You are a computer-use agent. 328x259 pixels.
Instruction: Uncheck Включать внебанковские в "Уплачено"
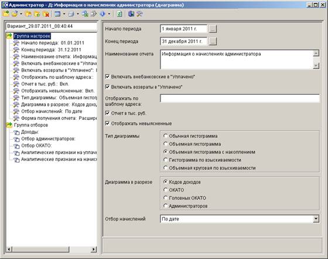pyautogui.click(x=108, y=77)
